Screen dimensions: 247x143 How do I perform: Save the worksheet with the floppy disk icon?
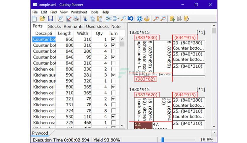[51, 19]
